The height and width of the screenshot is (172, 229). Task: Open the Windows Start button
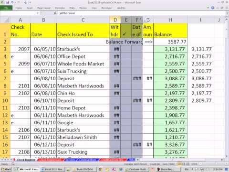[x=6, y=169]
